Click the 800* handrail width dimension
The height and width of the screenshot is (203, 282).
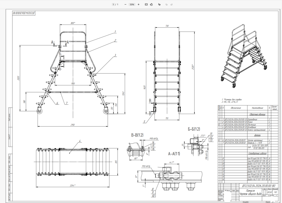click(73, 23)
